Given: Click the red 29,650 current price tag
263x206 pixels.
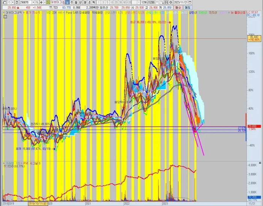Looking at the screenshot, I should tap(254, 126).
